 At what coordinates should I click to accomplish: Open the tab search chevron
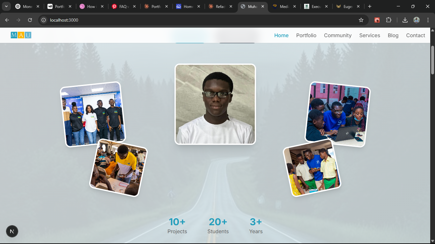(x=6, y=6)
